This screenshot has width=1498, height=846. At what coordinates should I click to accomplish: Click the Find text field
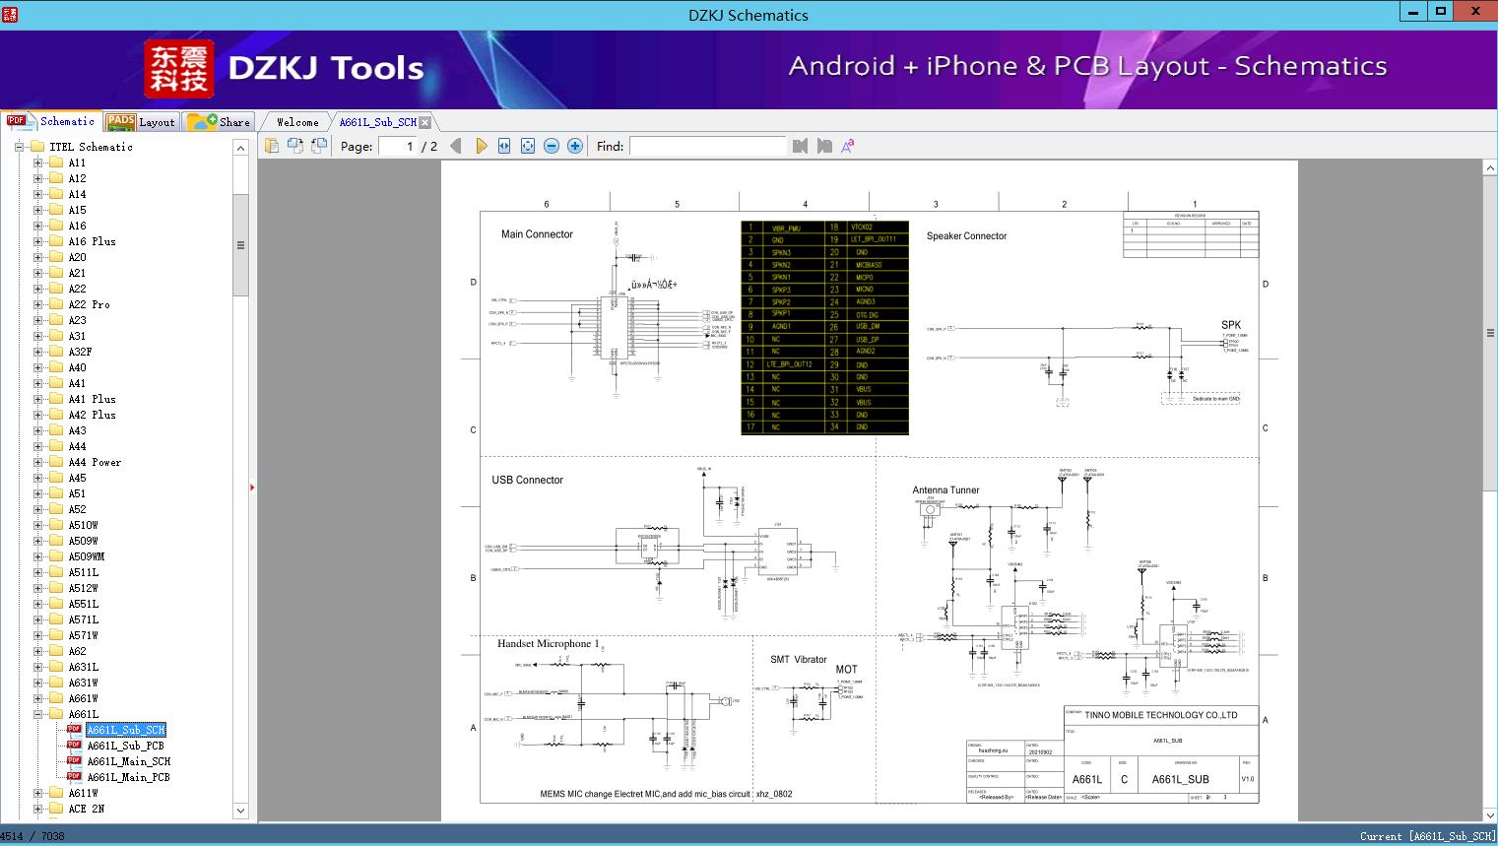click(708, 146)
